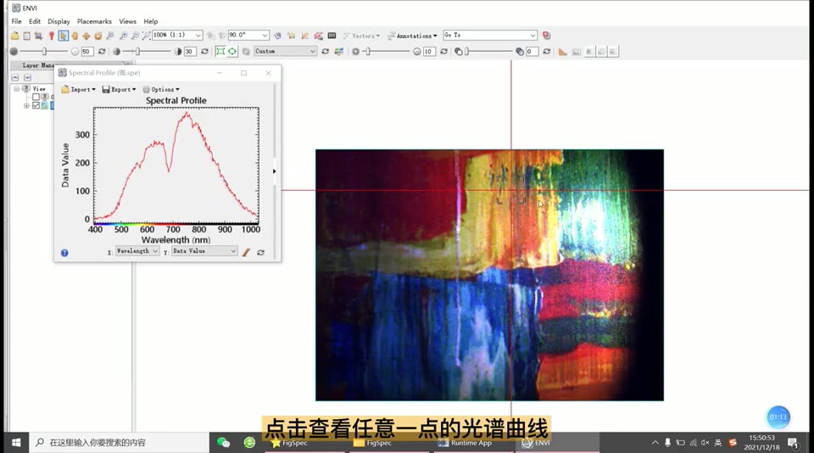Reset the contrast value refresh icon
This screenshot has width=814, height=453.
pos(204,52)
